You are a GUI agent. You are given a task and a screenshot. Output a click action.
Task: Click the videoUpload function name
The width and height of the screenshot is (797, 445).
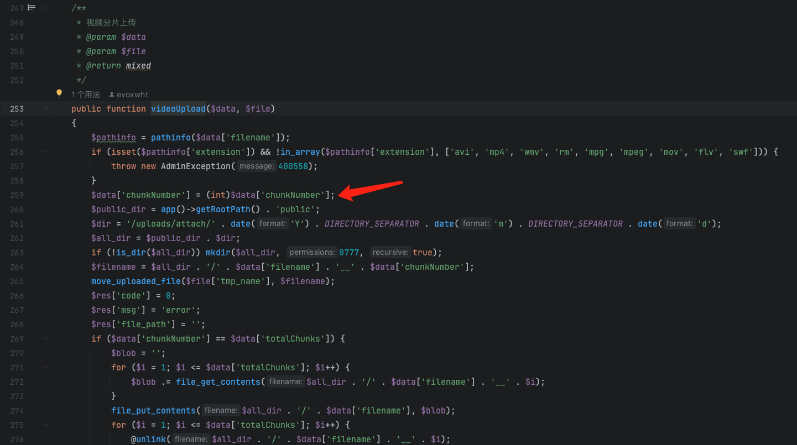178,109
